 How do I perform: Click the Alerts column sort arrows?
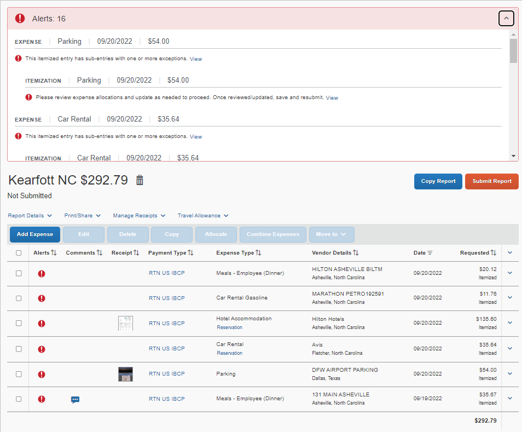click(54, 253)
